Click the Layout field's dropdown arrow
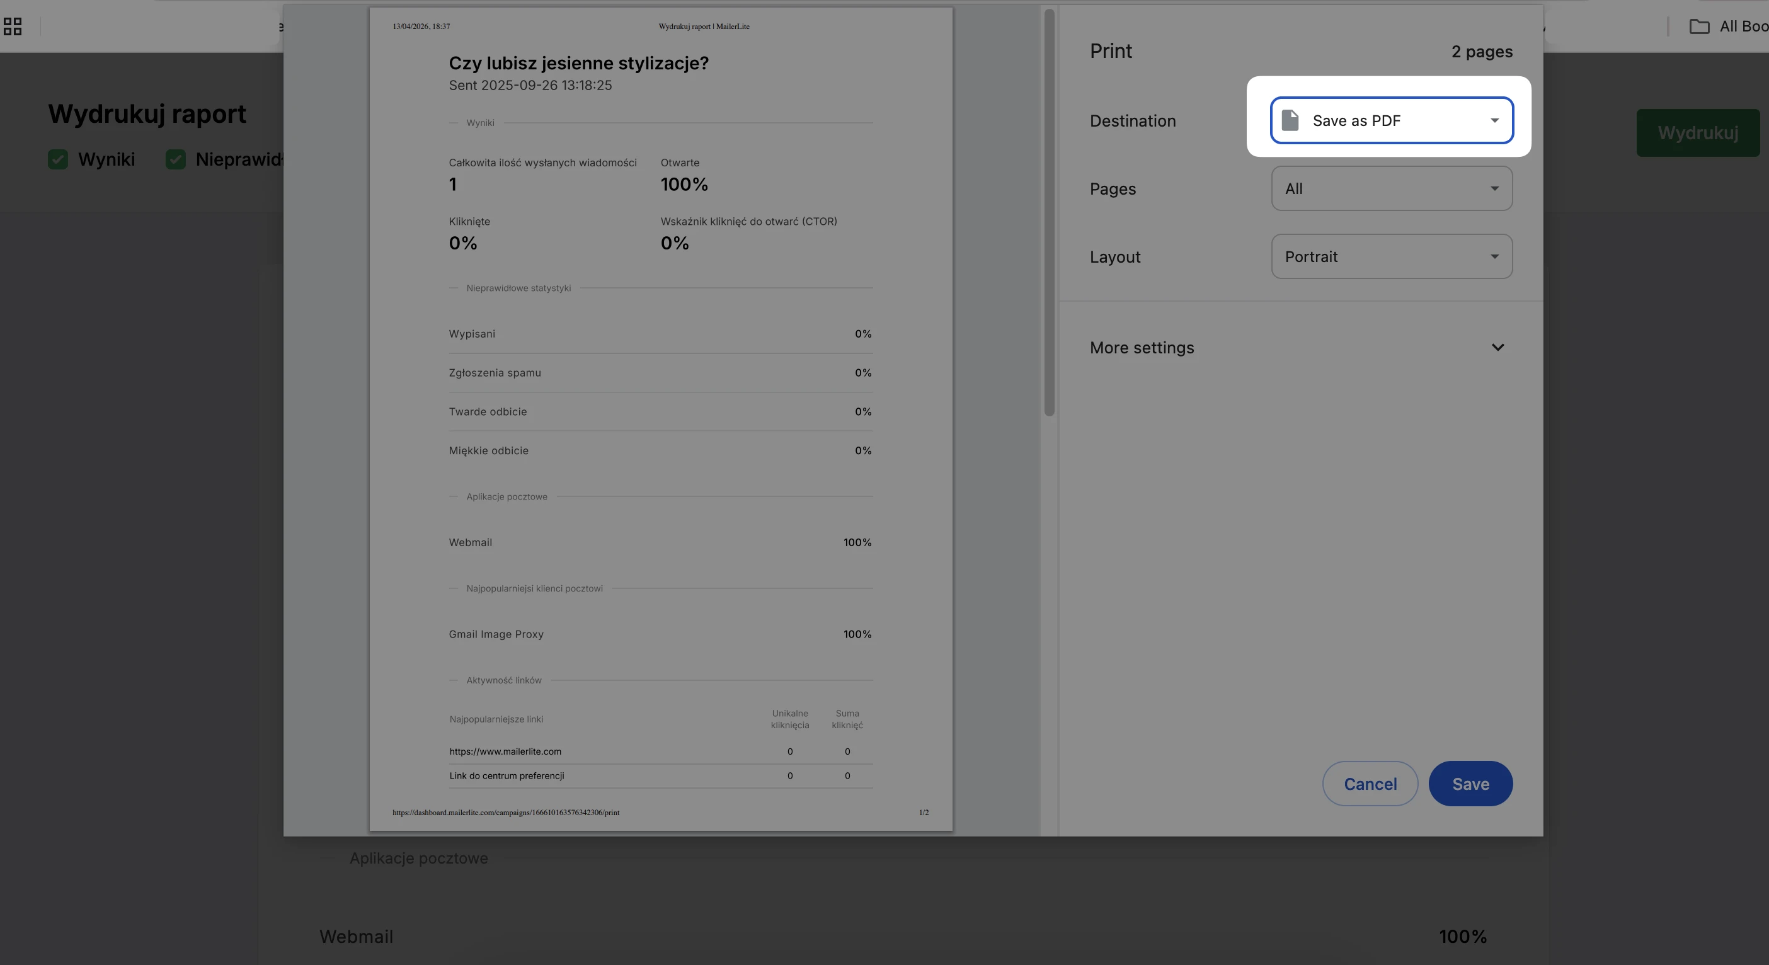 click(1494, 257)
